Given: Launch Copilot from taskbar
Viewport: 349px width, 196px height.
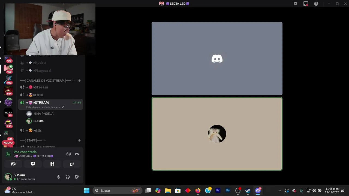Looking at the screenshot, I should pyautogui.click(x=158, y=191).
